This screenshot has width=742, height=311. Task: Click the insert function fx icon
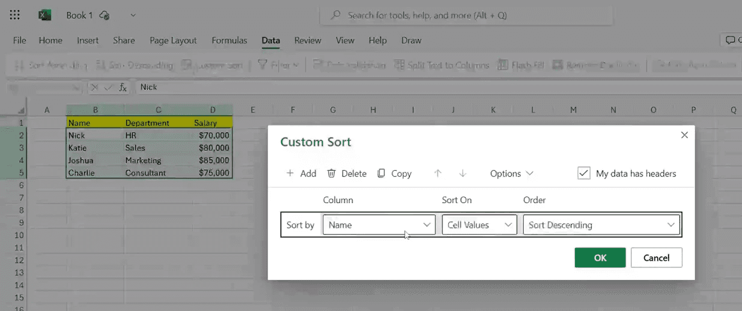click(123, 87)
